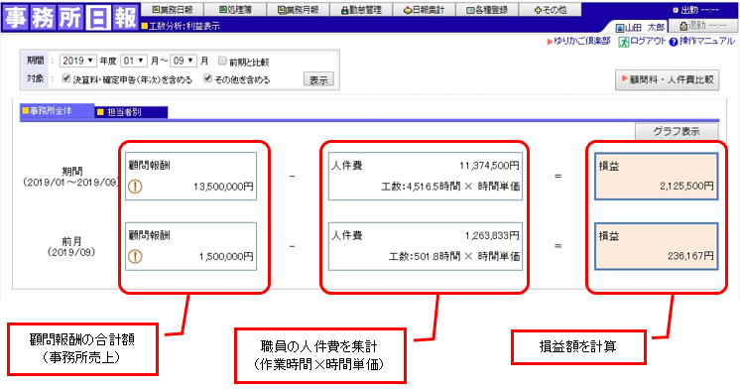Click the green logout icon

(x=623, y=42)
